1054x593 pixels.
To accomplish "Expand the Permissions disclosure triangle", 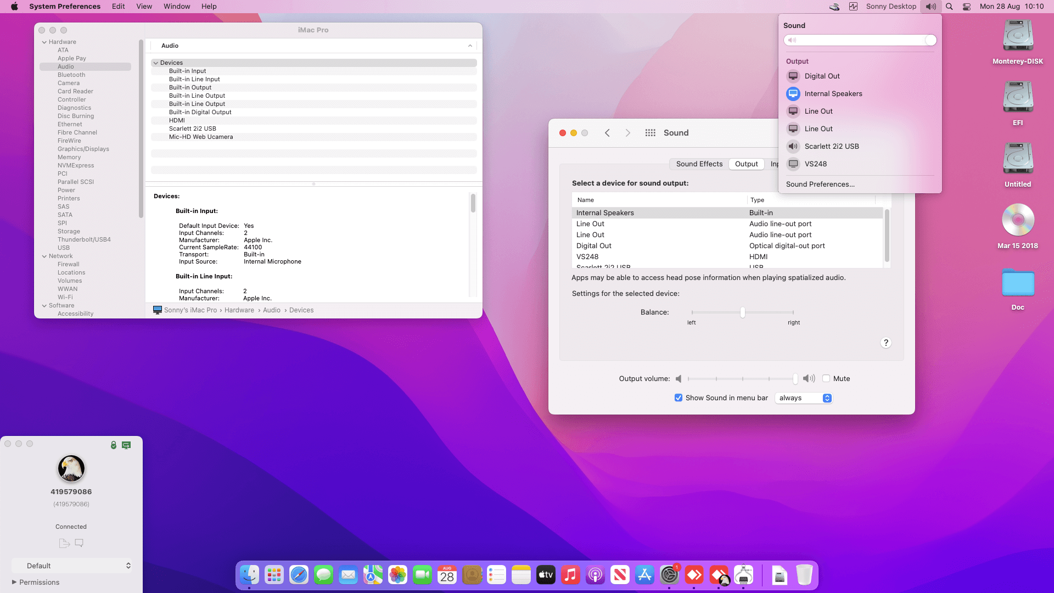I will (x=14, y=582).
